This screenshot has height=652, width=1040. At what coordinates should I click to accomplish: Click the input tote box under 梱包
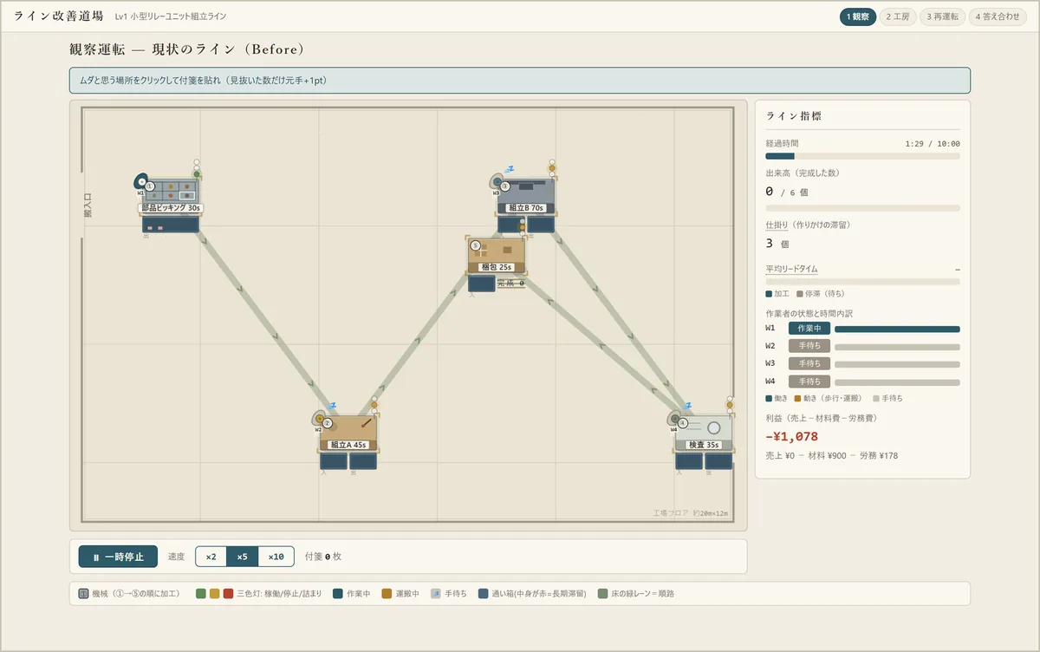coord(482,284)
